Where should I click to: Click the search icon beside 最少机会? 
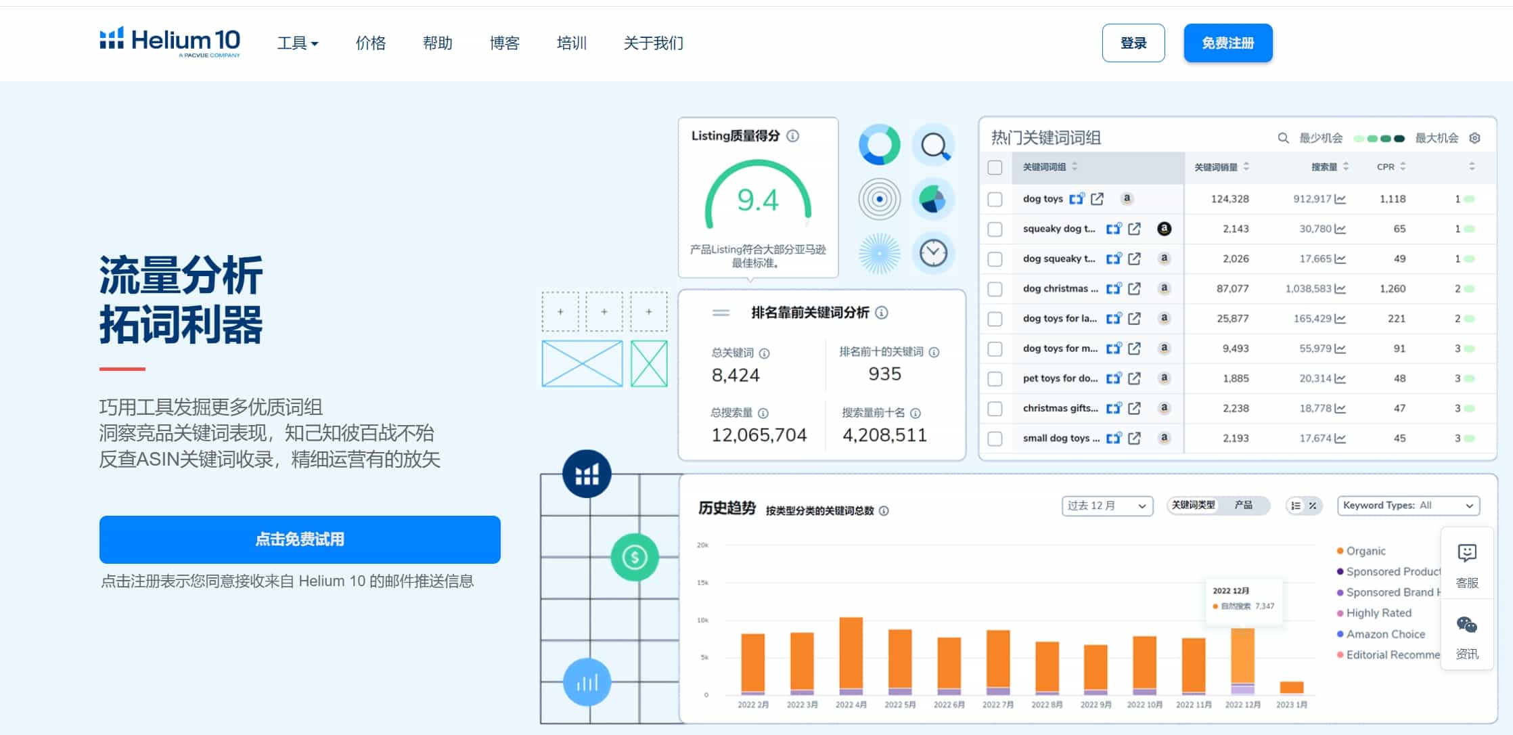[x=1283, y=138]
